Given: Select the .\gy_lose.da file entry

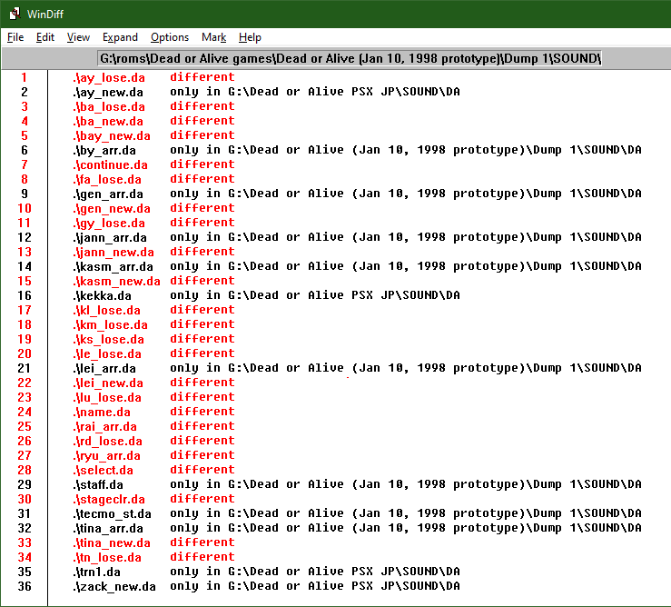Looking at the screenshot, I should click(109, 224).
